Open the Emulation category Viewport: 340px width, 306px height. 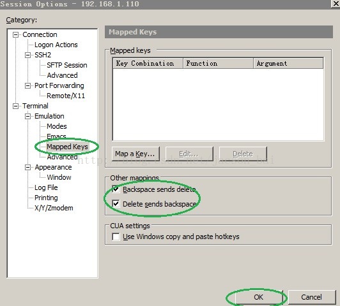pyautogui.click(x=49, y=116)
